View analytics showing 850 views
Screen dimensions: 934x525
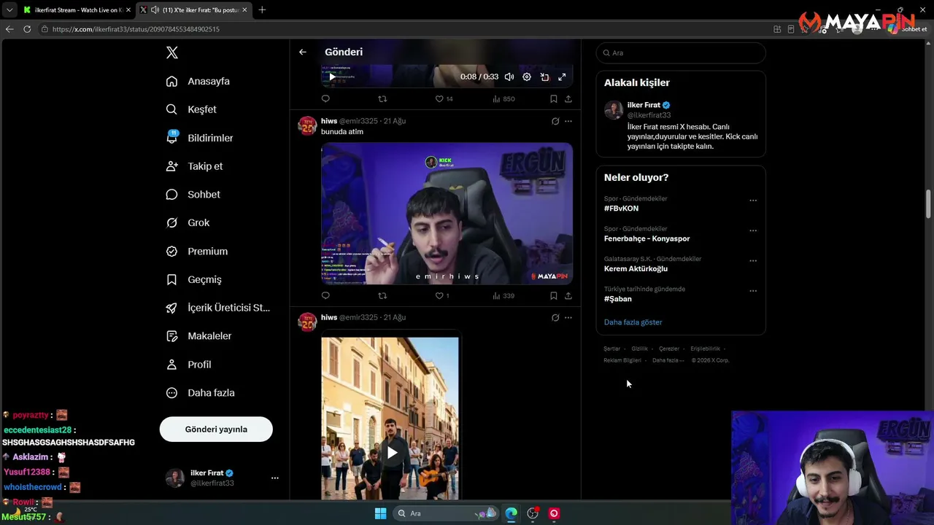click(503, 98)
